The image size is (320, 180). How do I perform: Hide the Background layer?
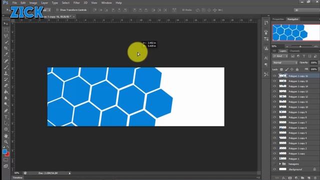(x=274, y=169)
